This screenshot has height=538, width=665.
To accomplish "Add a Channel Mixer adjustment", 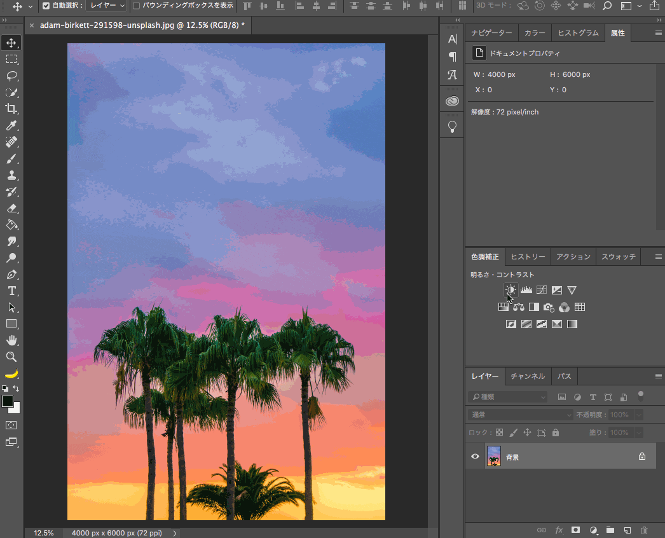I will pos(564,307).
